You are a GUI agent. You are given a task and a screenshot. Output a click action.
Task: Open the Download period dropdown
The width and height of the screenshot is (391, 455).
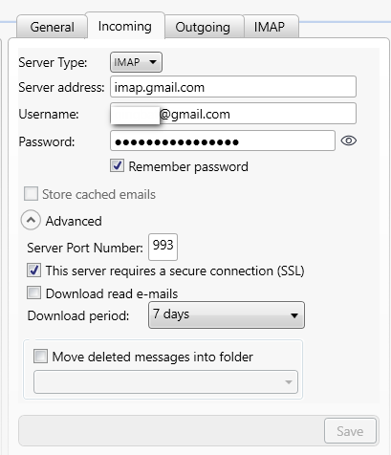[227, 315]
